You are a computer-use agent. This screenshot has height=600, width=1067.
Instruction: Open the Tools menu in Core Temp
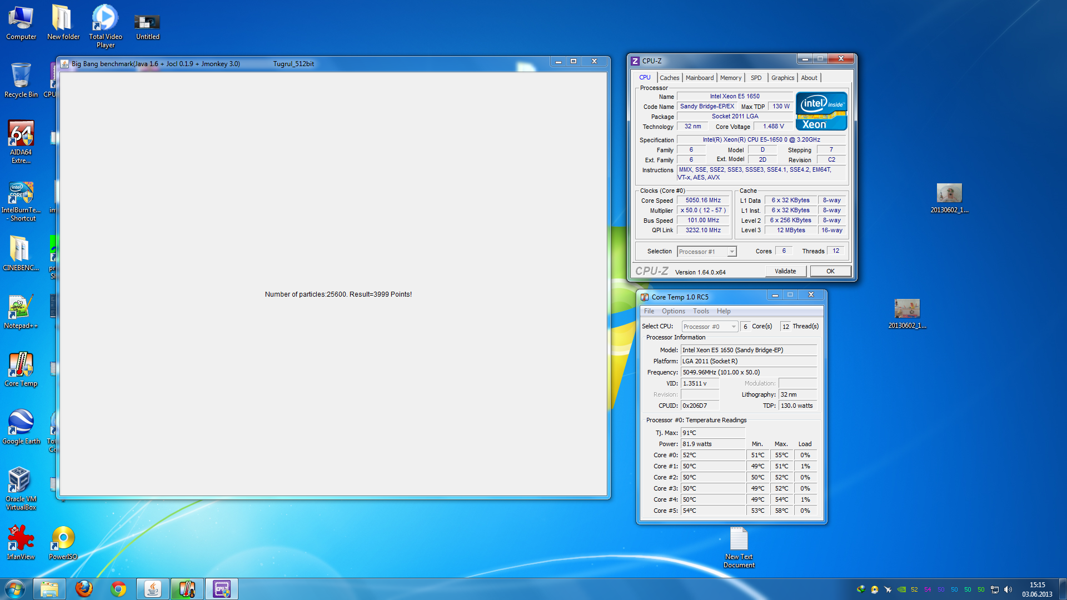pyautogui.click(x=701, y=311)
